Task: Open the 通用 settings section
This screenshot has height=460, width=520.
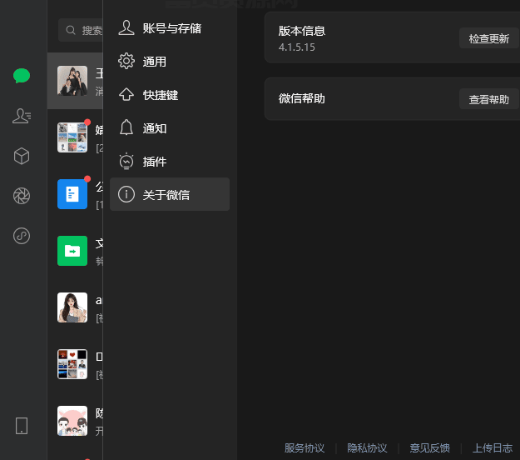Action: click(x=170, y=62)
